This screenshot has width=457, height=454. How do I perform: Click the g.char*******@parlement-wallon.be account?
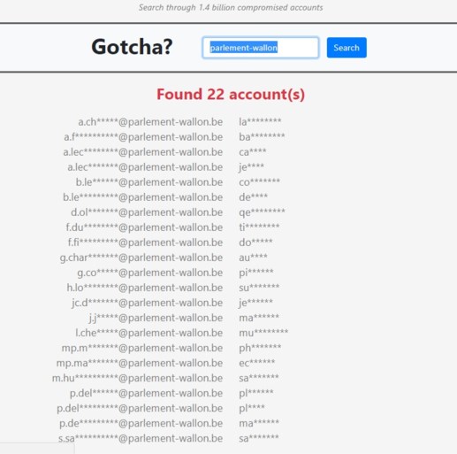click(x=141, y=258)
